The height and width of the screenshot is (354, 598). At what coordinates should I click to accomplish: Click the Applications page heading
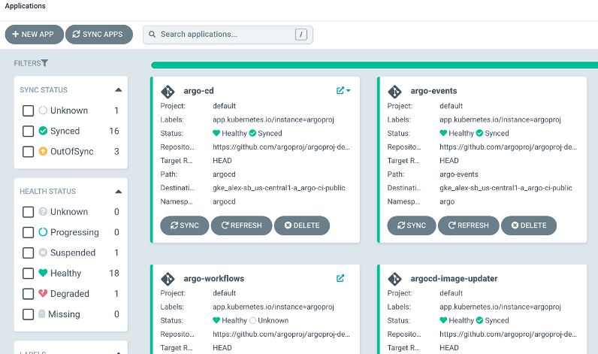point(26,6)
